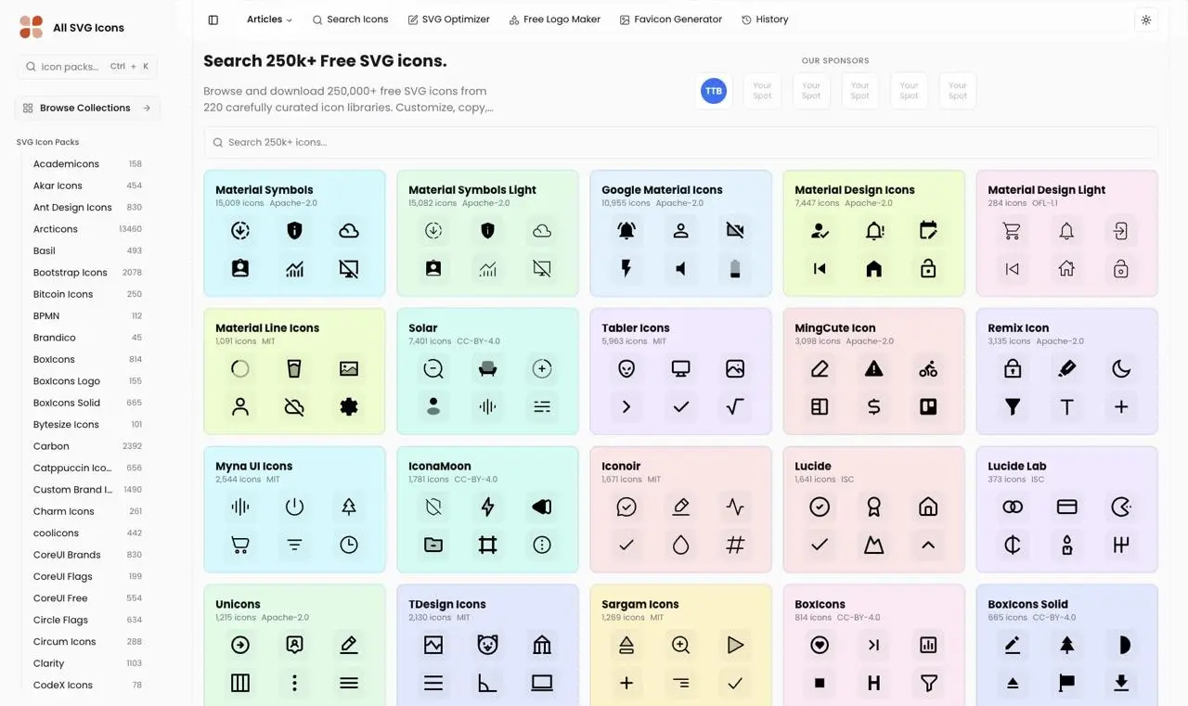This screenshot has height=706, width=1188.
Task: Click BoxIcons Solid flag icon
Action: coord(1067,684)
